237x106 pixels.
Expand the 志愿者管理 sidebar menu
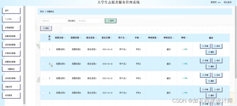tap(11, 28)
